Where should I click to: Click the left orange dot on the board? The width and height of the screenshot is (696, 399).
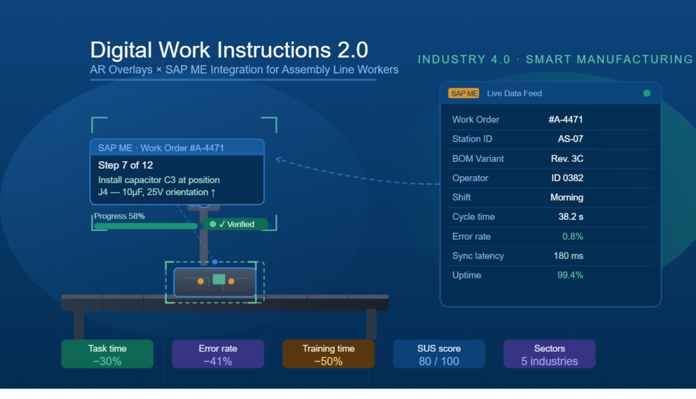(x=200, y=282)
